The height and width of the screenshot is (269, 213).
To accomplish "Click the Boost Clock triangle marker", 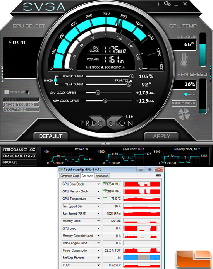I will pos(124,67).
